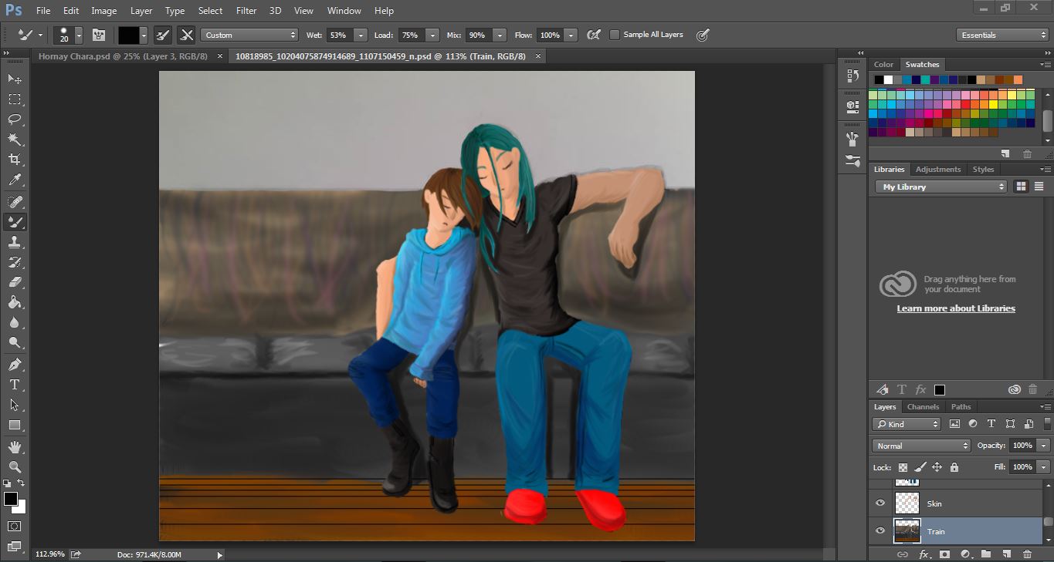
Task: Enable Sample All Layers checkbox
Action: 615,35
